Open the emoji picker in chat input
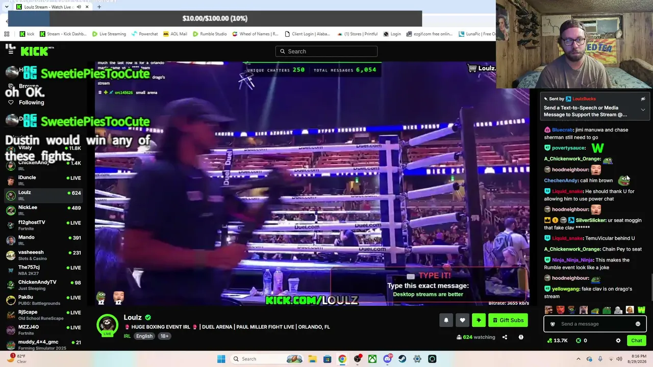 (x=638, y=324)
